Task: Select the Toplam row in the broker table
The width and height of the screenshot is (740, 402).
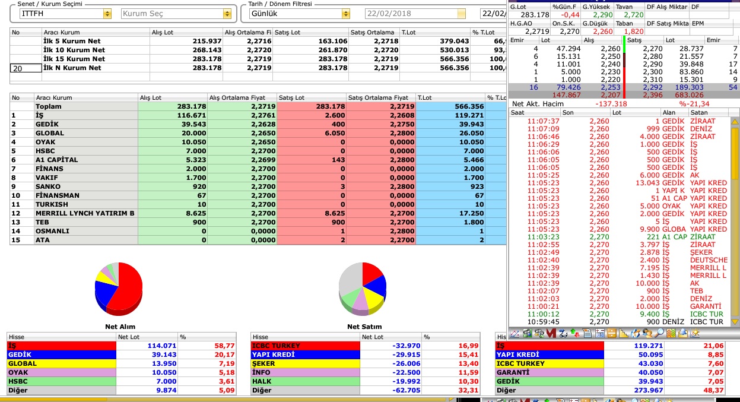Action: tap(258, 106)
